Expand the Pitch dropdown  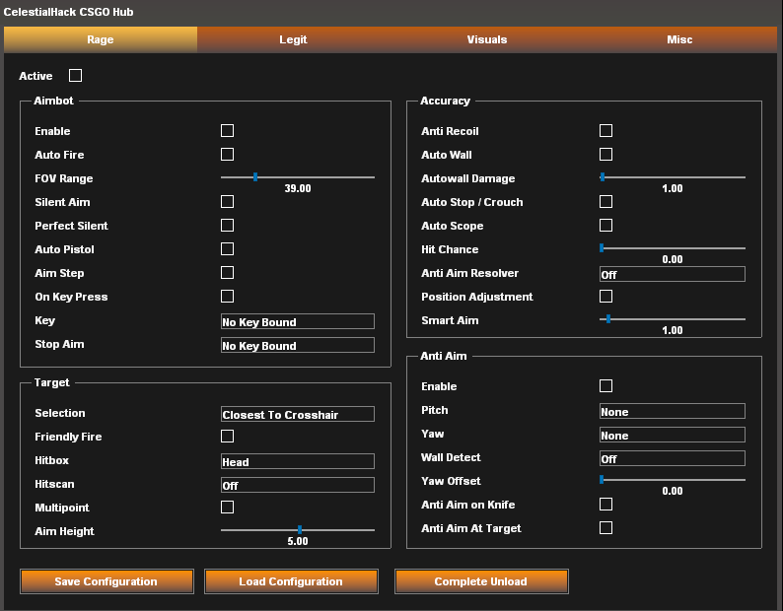[673, 411]
